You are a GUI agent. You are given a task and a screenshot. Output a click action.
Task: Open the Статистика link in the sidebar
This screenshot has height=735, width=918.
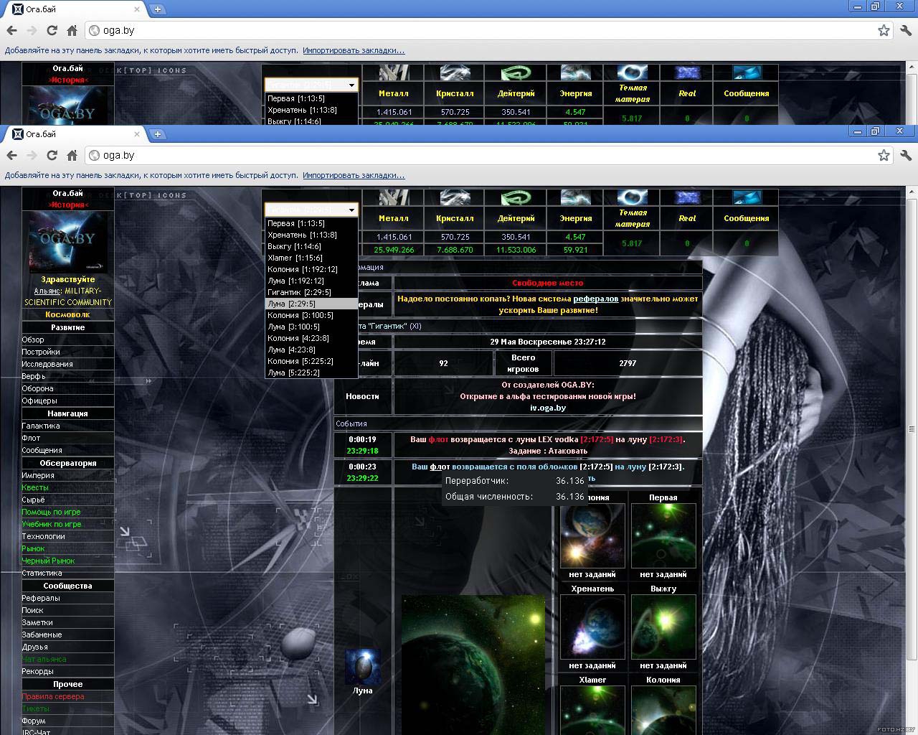coord(42,573)
